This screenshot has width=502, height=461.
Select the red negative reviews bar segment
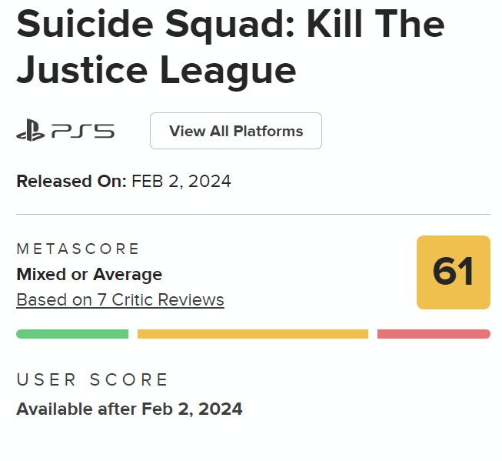[434, 334]
